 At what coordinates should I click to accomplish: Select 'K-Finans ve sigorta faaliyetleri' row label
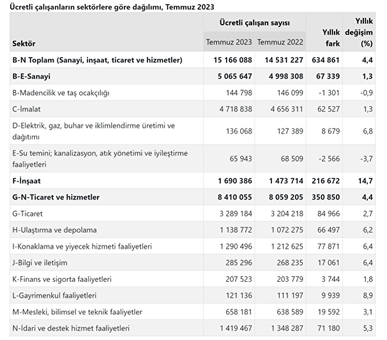[62, 279]
